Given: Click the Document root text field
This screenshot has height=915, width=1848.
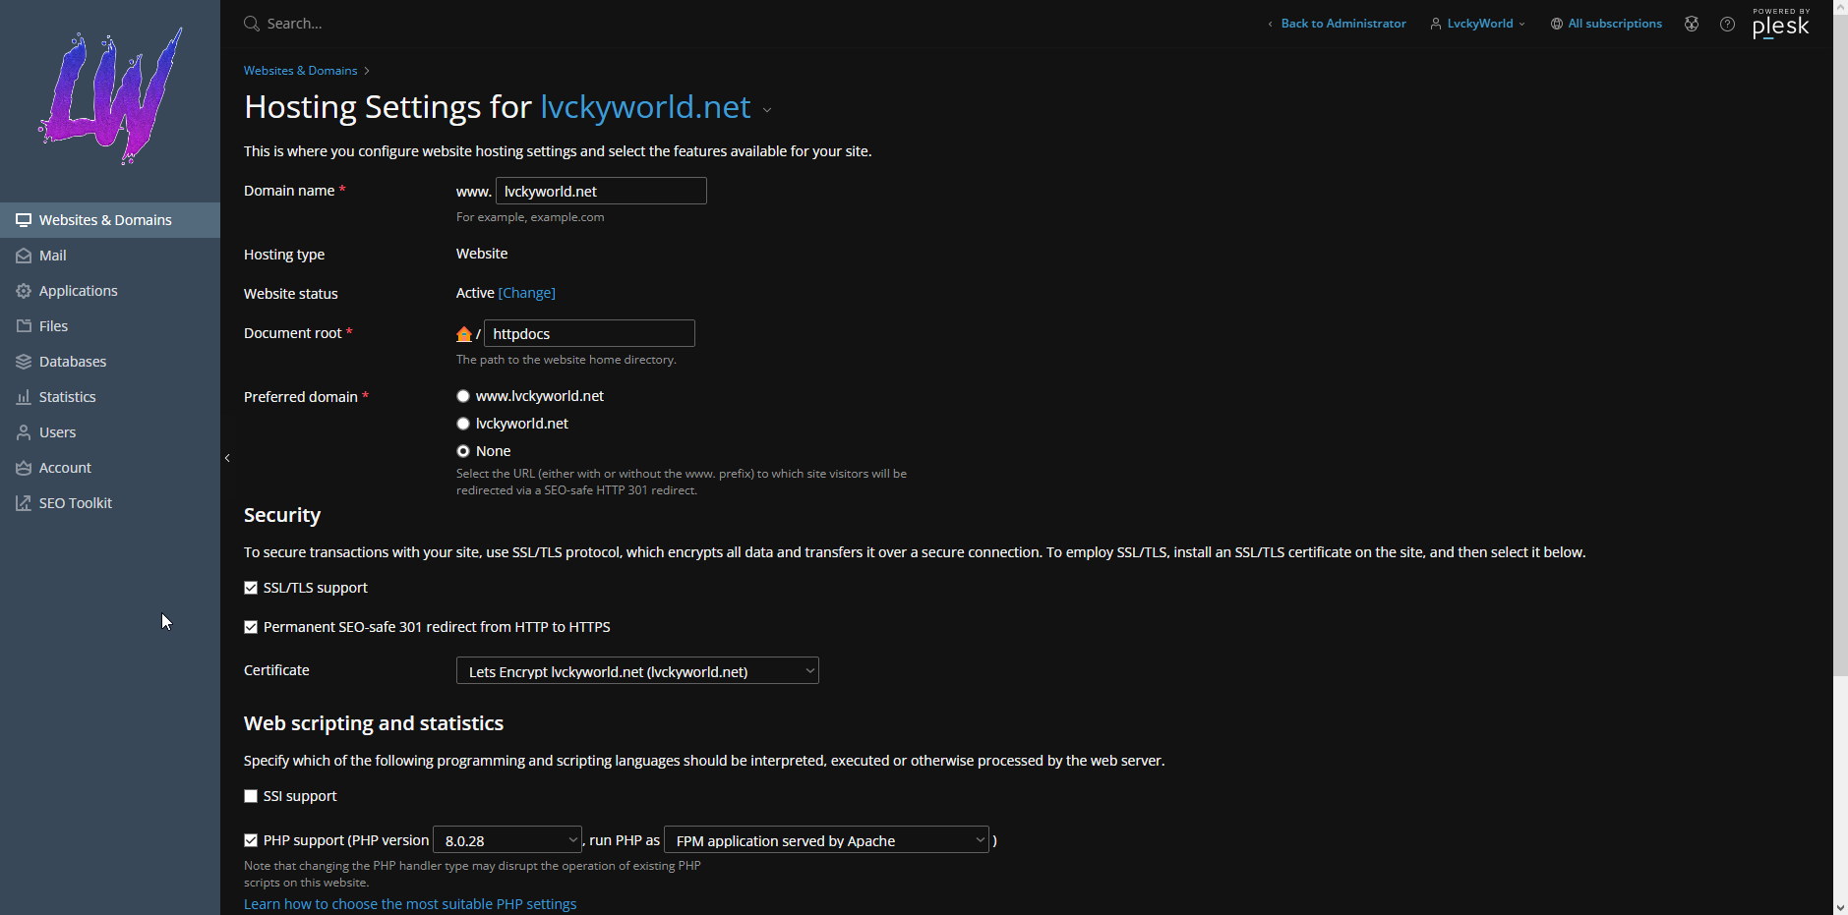Looking at the screenshot, I should [589, 334].
